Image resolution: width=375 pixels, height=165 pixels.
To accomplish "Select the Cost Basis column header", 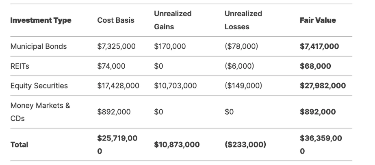I will 116,20.
